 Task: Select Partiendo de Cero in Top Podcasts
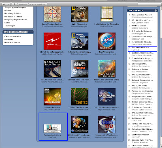click(x=143, y=49)
